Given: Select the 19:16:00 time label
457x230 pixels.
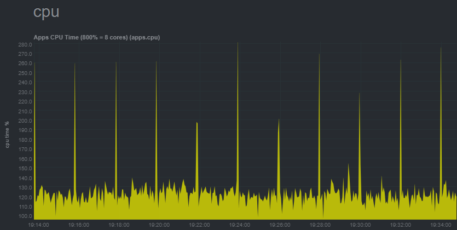Looking at the screenshot, I should tap(79, 225).
